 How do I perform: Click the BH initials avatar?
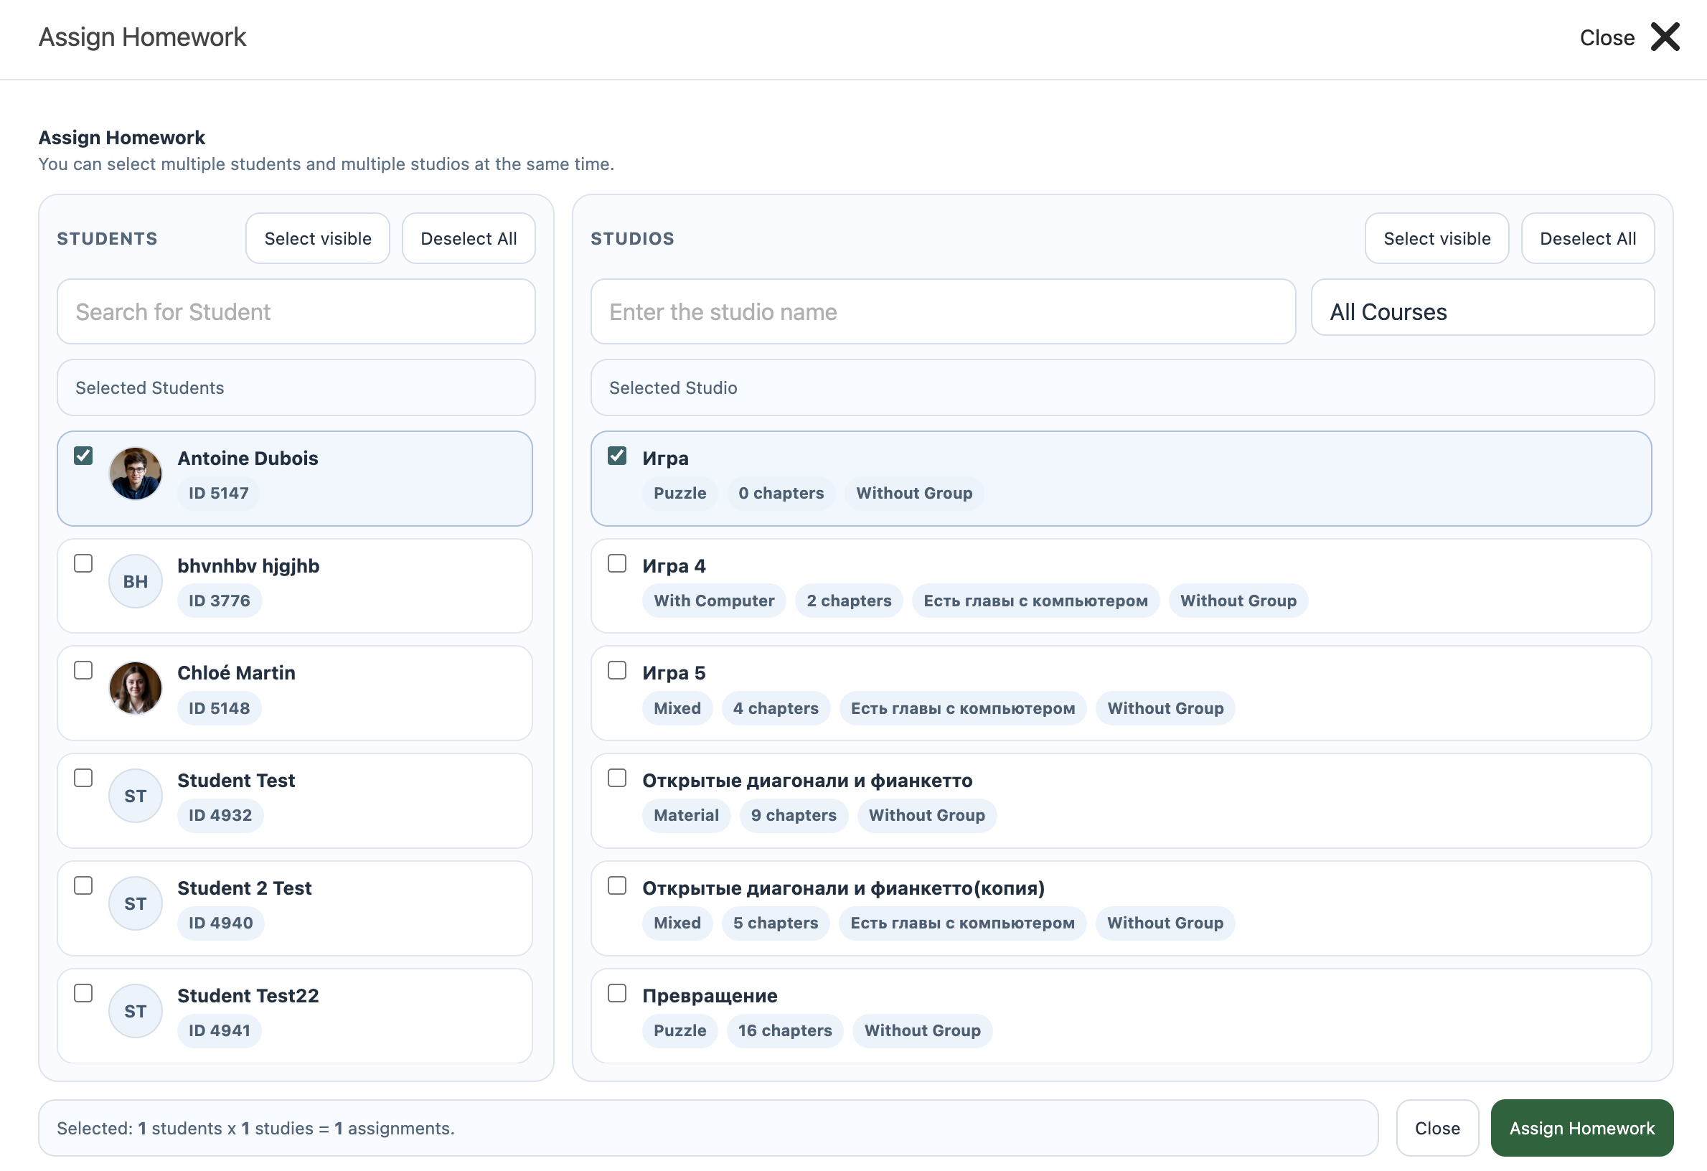[135, 581]
